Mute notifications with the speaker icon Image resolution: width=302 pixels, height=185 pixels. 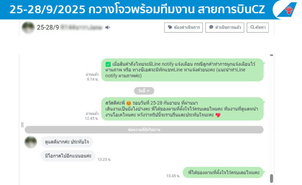[108, 28]
